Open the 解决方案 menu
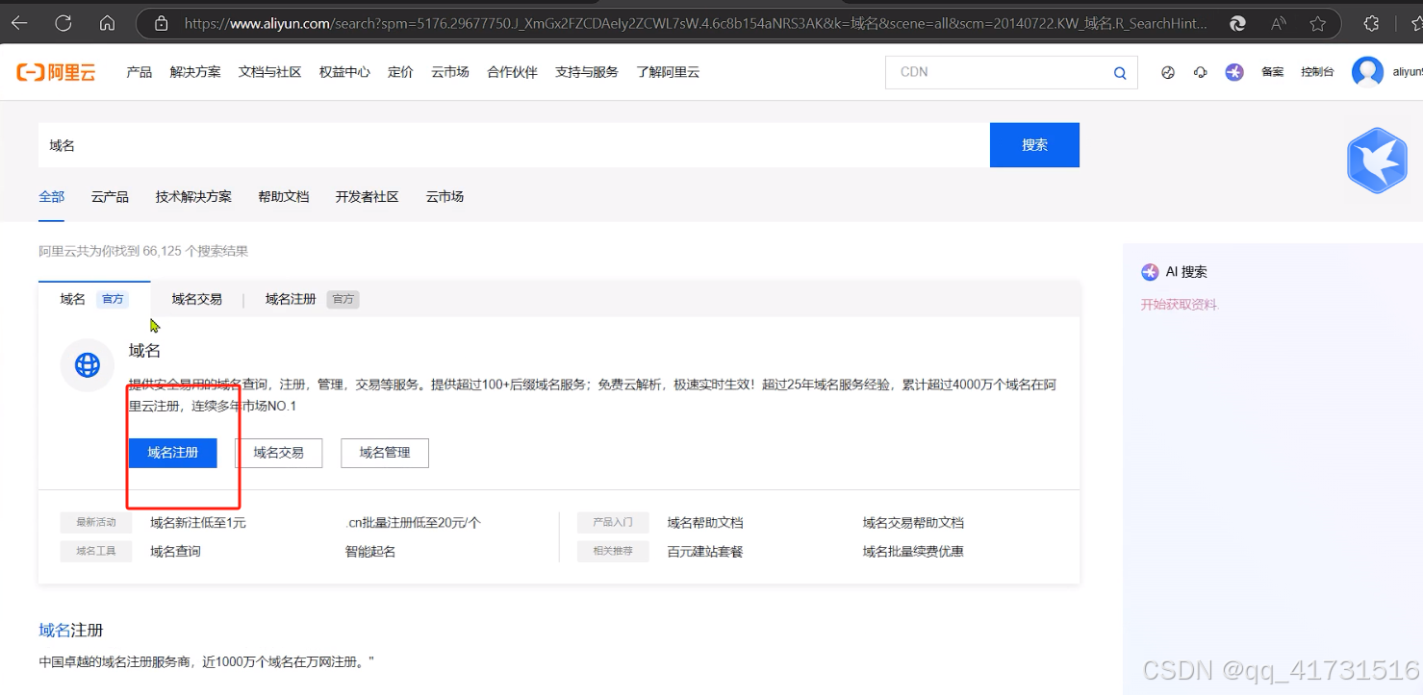 (x=195, y=72)
